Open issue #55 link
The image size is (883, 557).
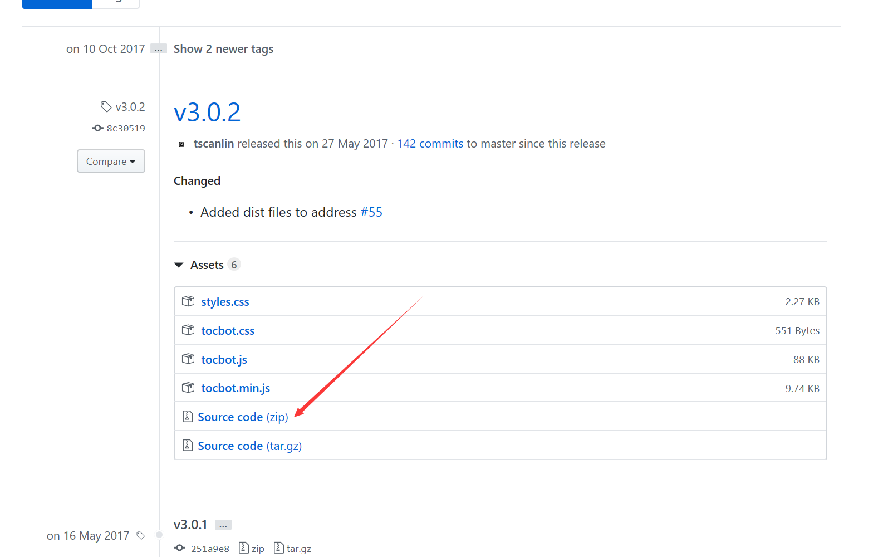point(371,212)
